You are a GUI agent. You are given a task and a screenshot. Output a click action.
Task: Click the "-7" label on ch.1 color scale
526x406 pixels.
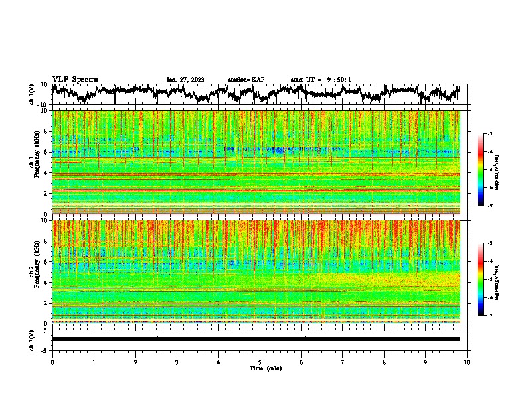click(490, 206)
